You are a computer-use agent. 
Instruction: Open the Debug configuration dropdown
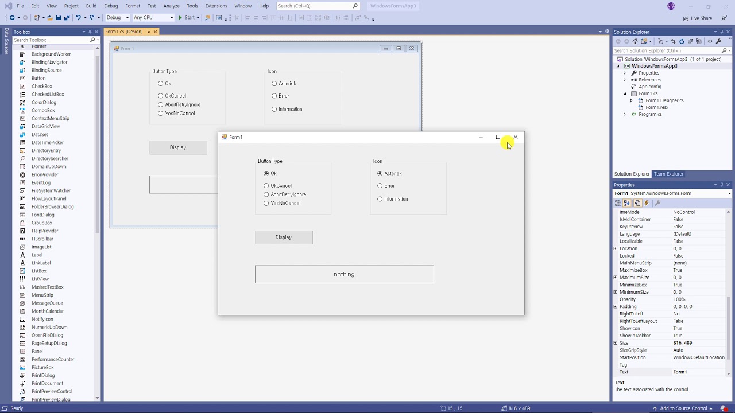click(117, 17)
